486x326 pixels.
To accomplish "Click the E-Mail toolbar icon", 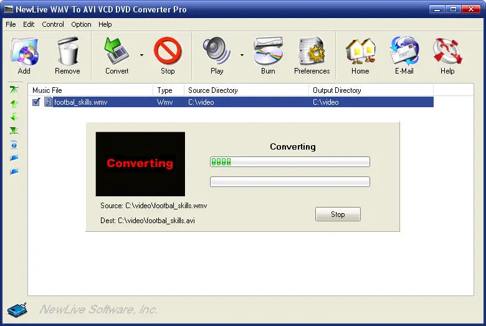I will (404, 50).
